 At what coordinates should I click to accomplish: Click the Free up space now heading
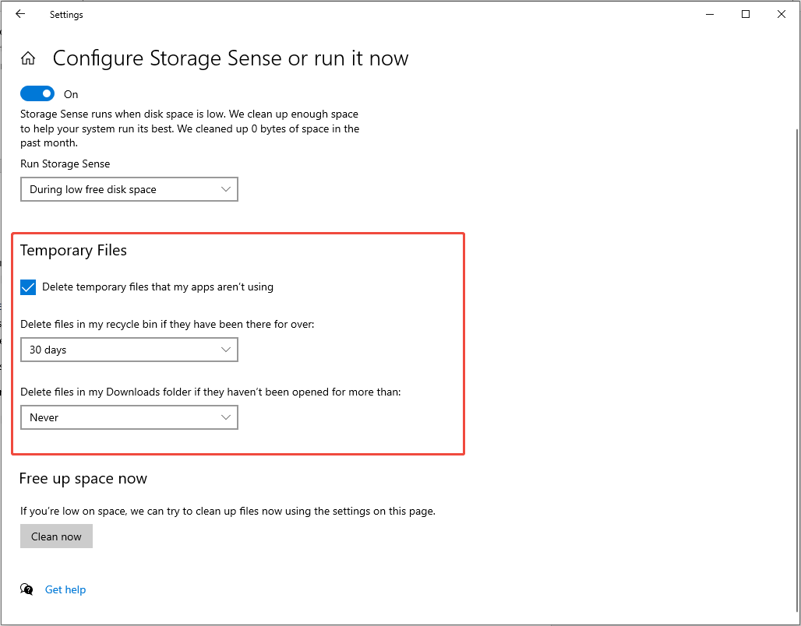pos(83,479)
